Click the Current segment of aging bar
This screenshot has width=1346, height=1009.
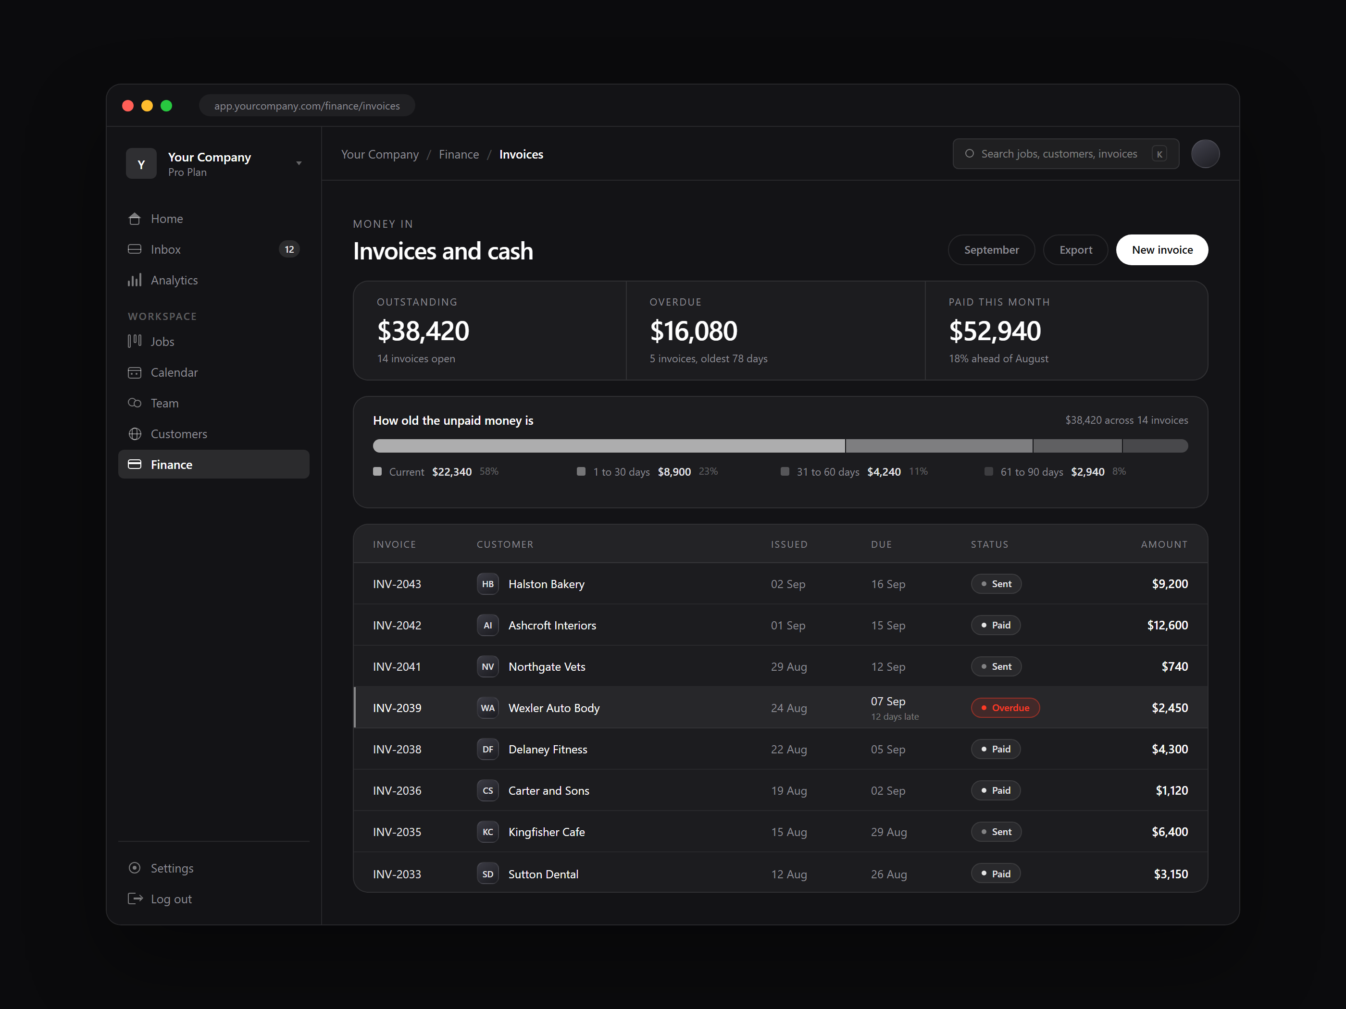[x=609, y=446]
